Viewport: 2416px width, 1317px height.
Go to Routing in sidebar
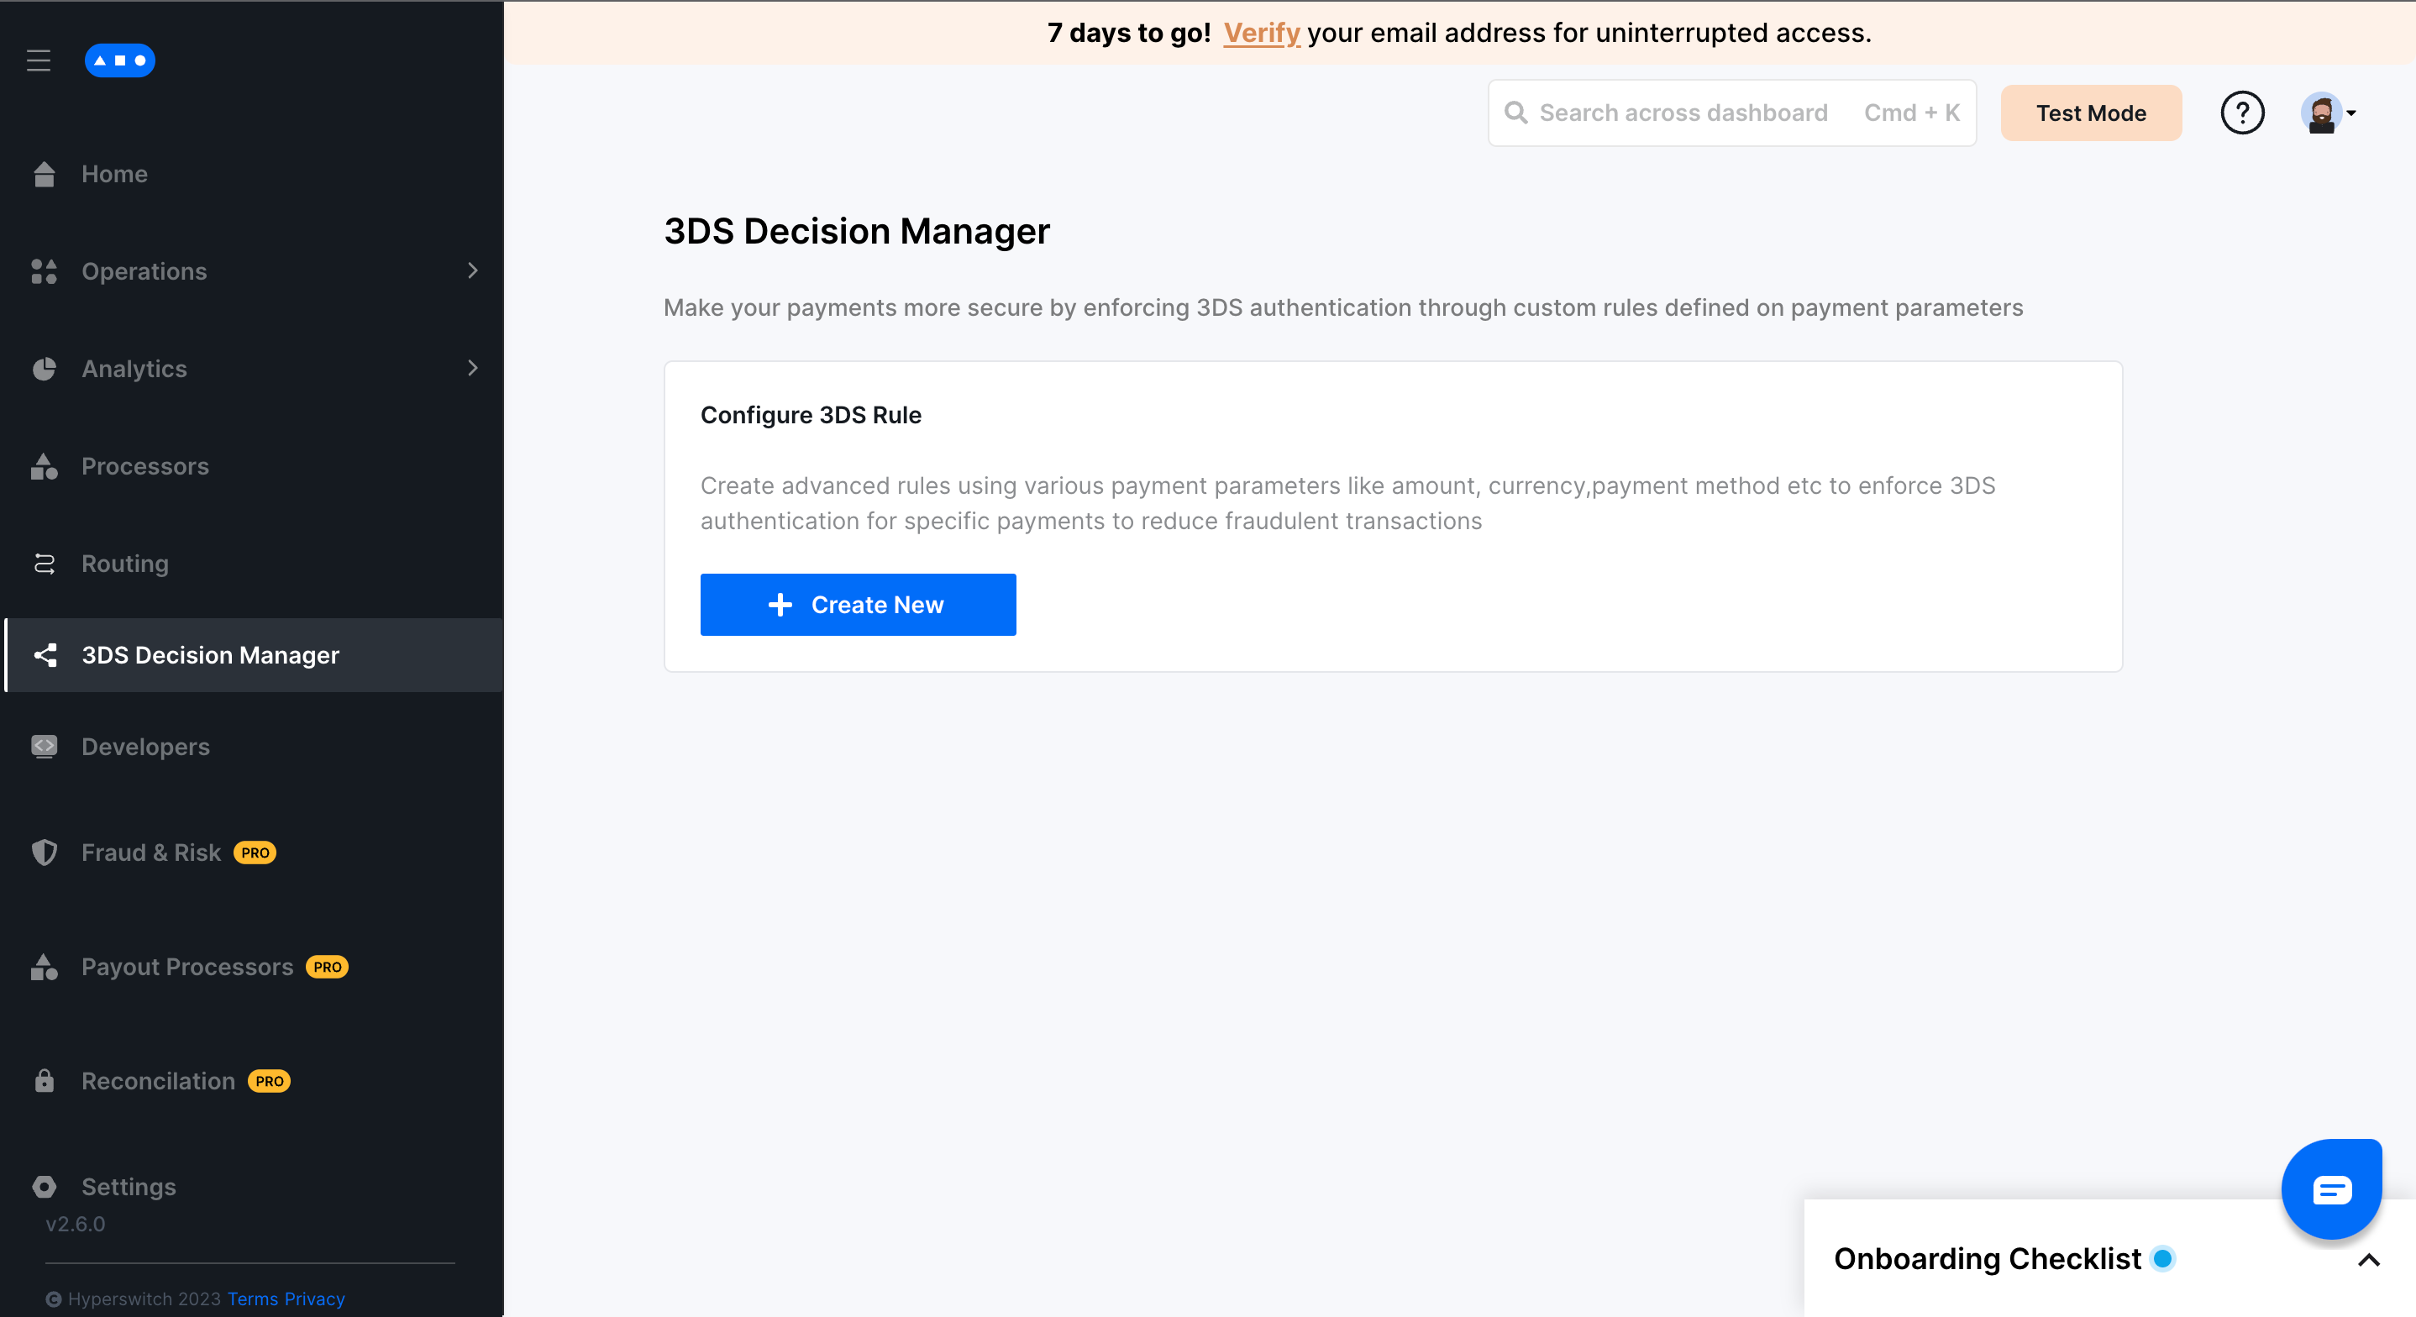point(124,564)
